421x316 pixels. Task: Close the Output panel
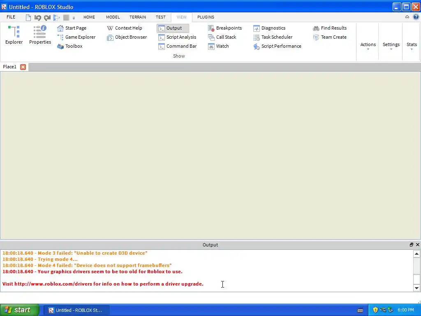tap(418, 244)
